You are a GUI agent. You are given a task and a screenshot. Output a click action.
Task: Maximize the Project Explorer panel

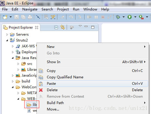[93, 27]
